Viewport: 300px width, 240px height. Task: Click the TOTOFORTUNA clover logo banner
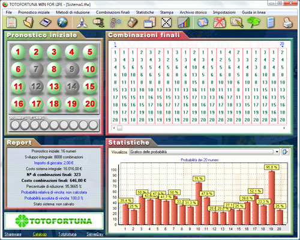coord(54,221)
